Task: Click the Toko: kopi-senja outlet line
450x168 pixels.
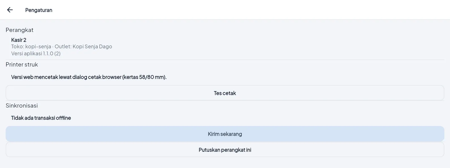Action: [x=62, y=46]
